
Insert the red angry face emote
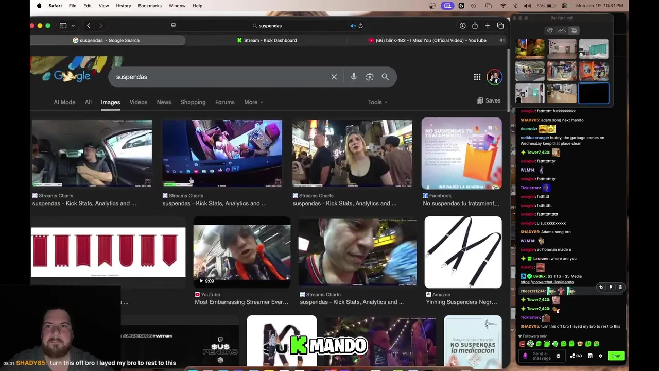point(523,344)
